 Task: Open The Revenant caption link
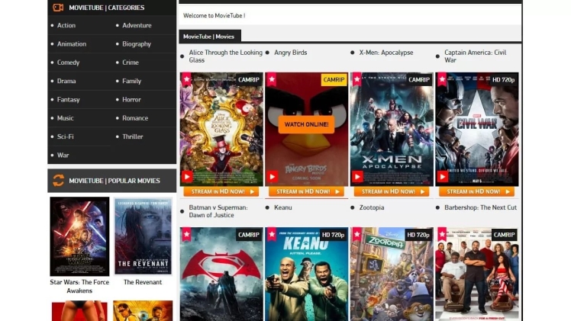[143, 282]
